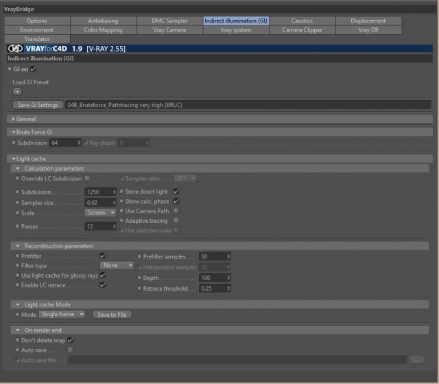Click the GI preset name field

(248, 105)
